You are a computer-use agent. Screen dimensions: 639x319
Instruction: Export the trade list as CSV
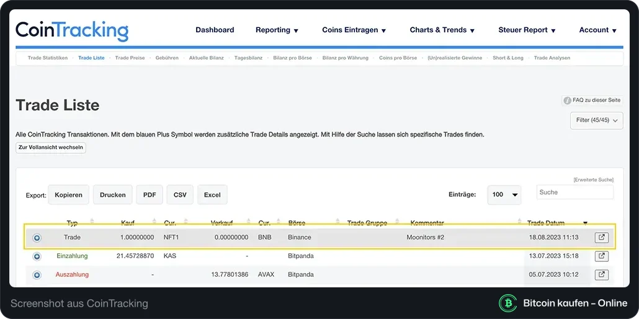click(180, 195)
